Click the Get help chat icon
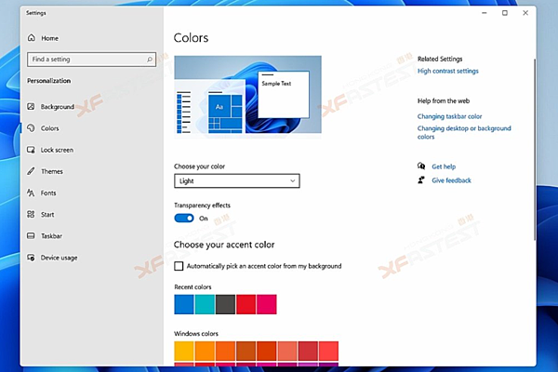 pyautogui.click(x=421, y=166)
